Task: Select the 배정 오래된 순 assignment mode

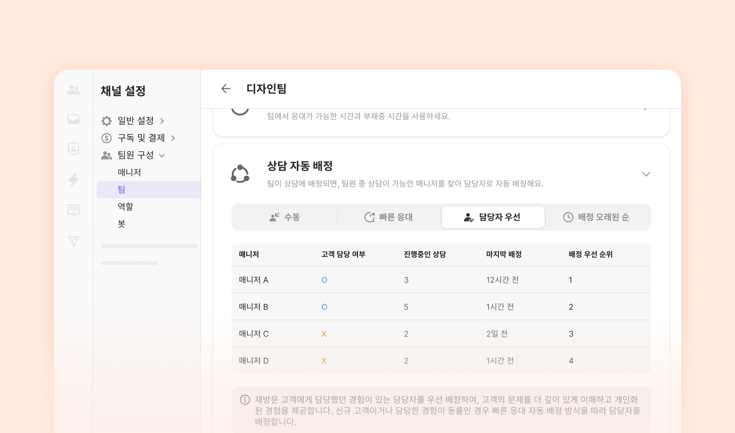Action: click(596, 217)
